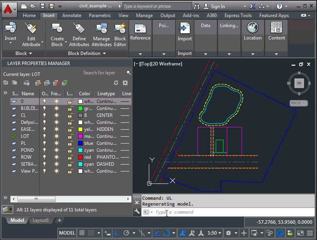Click the Delete Layer icon
This screenshot has height=240, width=317.
coord(55,82)
